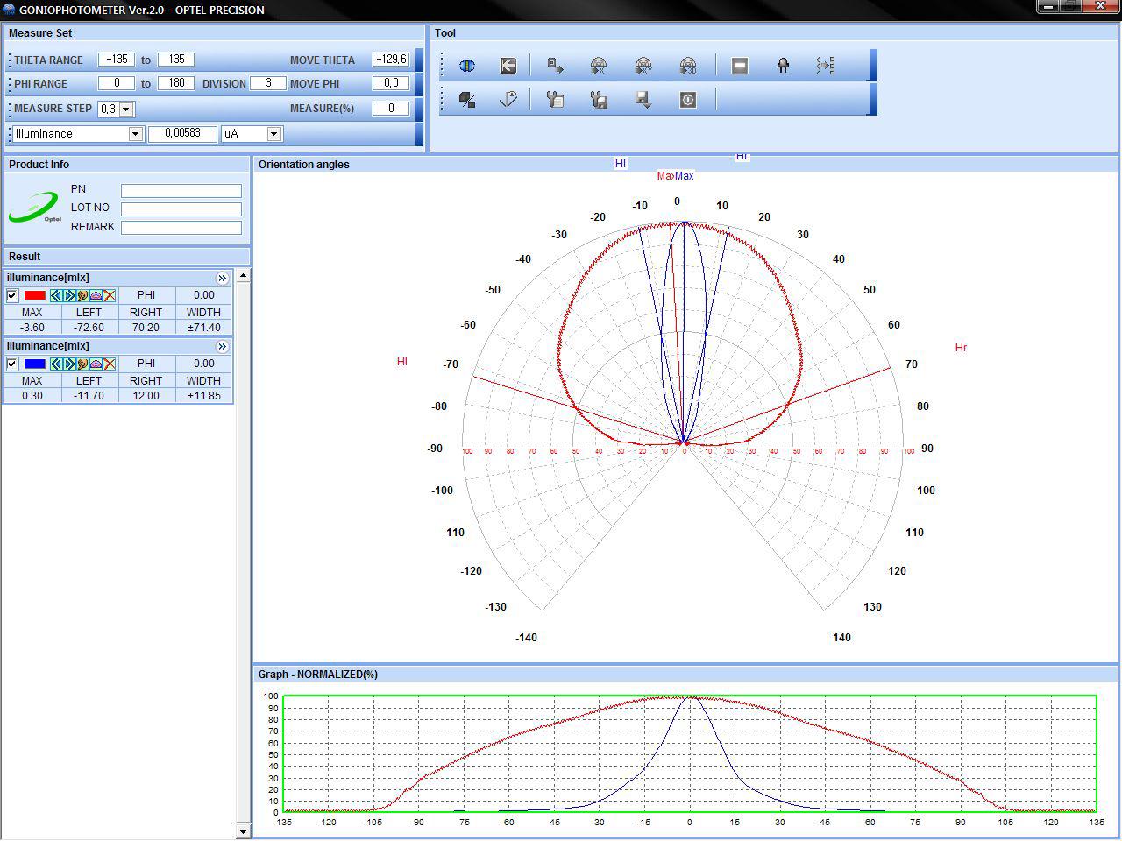This screenshot has height=841, width=1122.
Task: Click the ear-shaped icon in blue row
Action: (82, 364)
